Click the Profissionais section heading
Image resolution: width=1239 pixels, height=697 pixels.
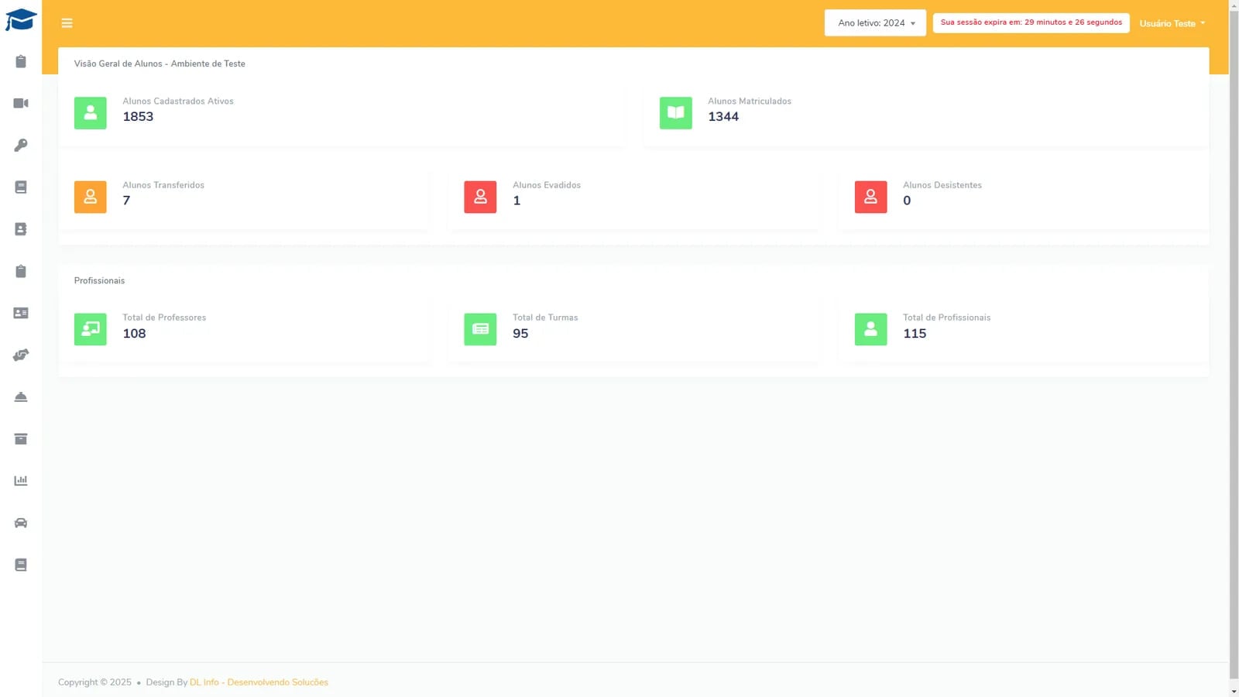(99, 280)
